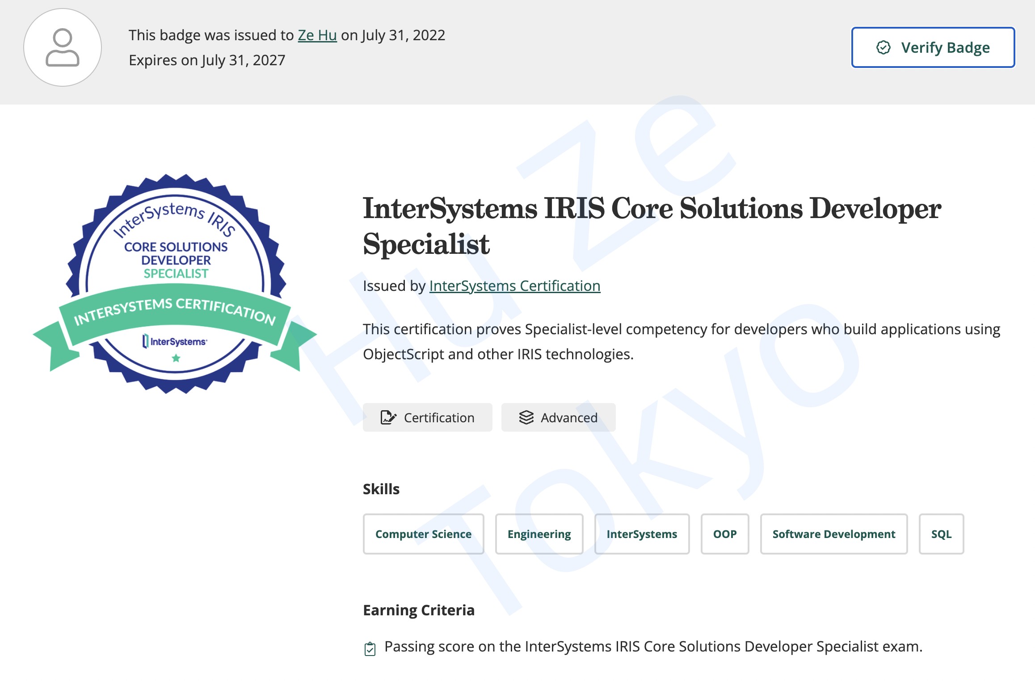Select the Engineering skill tag
This screenshot has height=681, width=1035.
(539, 534)
